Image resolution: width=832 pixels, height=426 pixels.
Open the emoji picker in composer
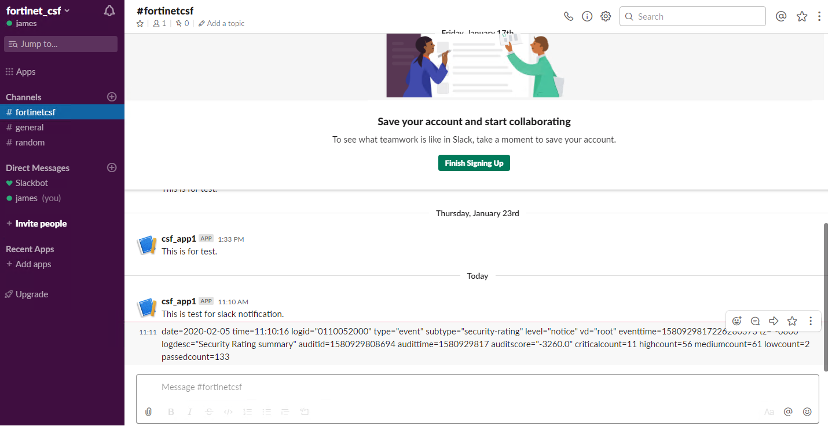(807, 412)
